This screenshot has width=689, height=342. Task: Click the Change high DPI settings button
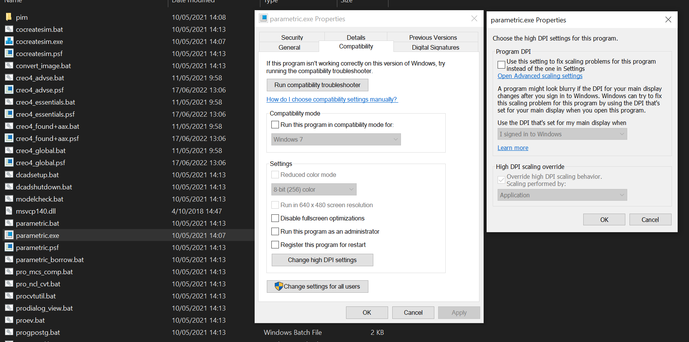tap(322, 260)
